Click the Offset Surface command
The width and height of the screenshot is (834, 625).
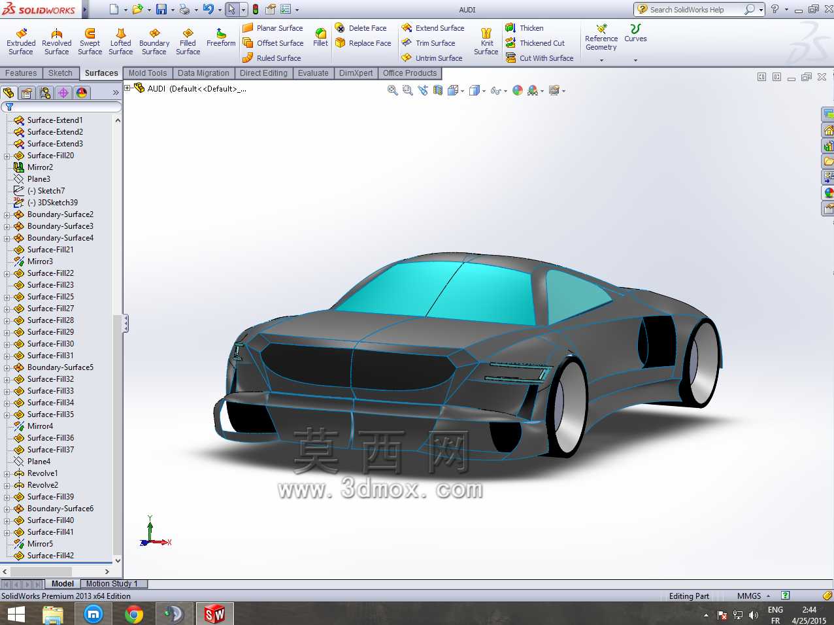point(273,43)
